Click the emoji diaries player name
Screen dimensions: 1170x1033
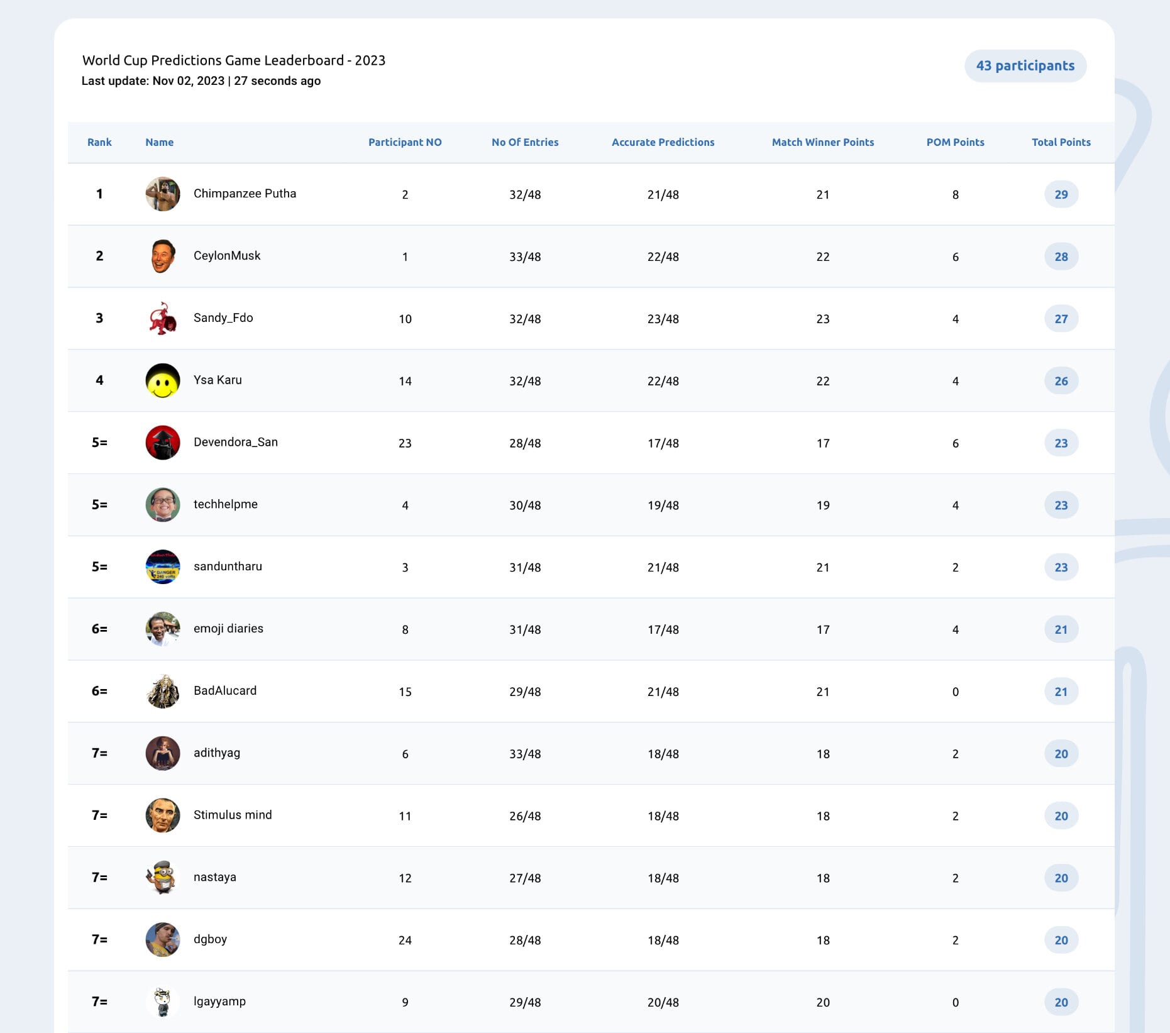[x=228, y=628]
